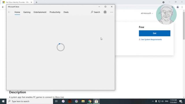Open the network tray icon
185x104 pixels.
point(159,101)
